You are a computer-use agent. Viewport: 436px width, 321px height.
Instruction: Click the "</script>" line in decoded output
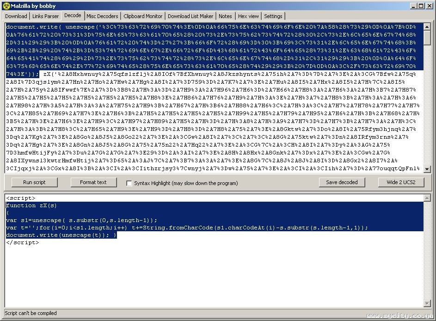(x=23, y=242)
